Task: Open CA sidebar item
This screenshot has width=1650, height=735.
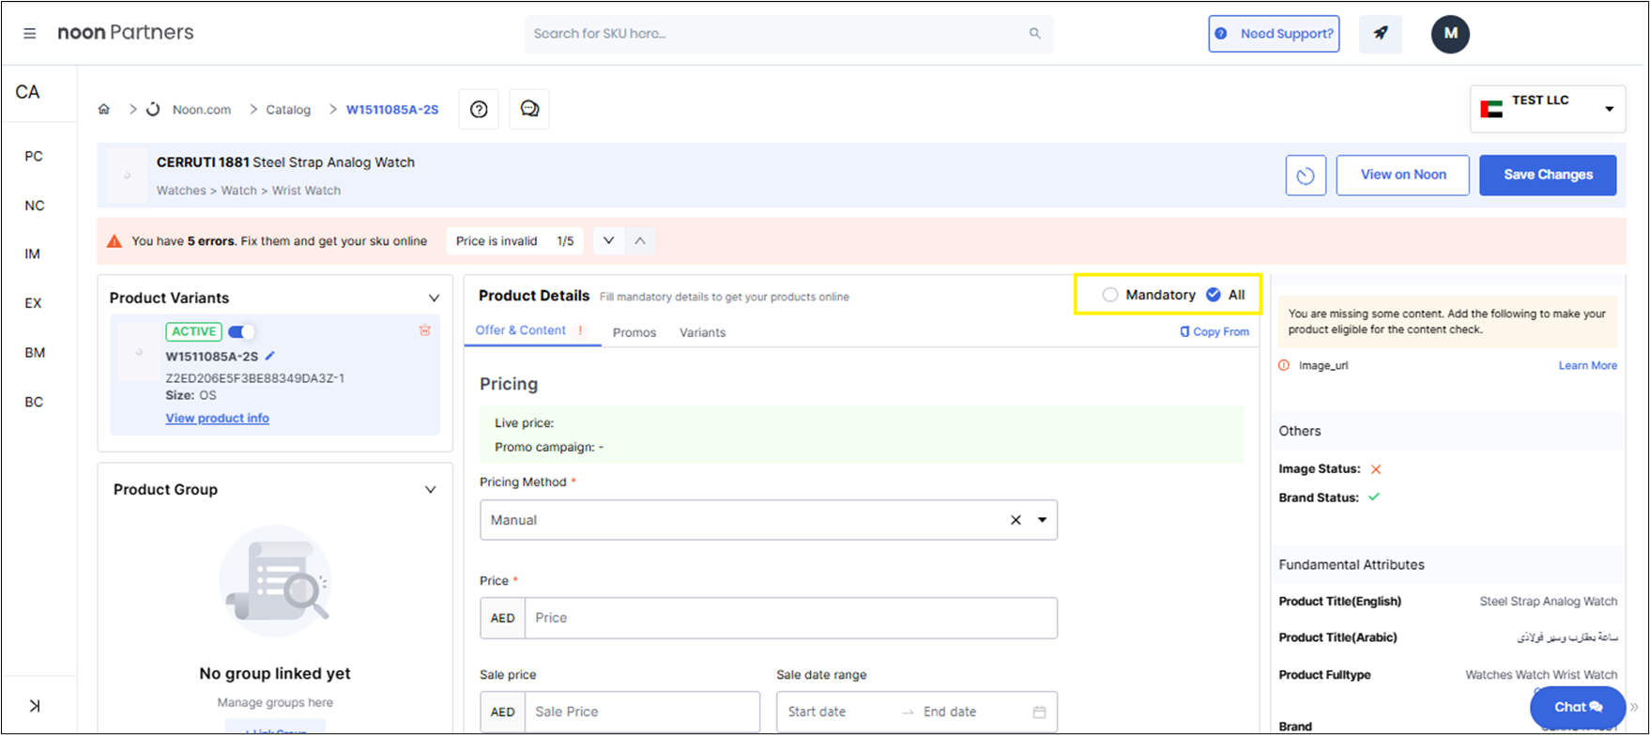Action: [x=28, y=92]
